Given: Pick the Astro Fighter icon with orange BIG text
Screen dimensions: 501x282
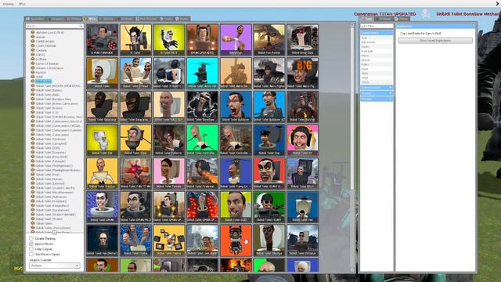Looking at the screenshot, I should 303,73.
